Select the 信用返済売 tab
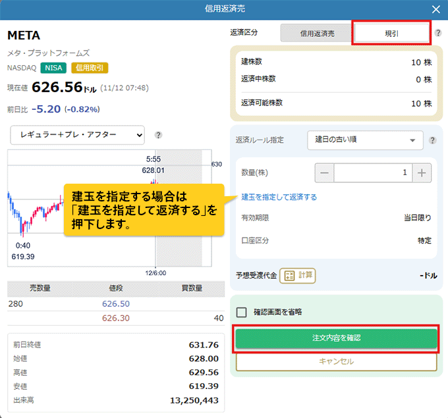 point(317,32)
